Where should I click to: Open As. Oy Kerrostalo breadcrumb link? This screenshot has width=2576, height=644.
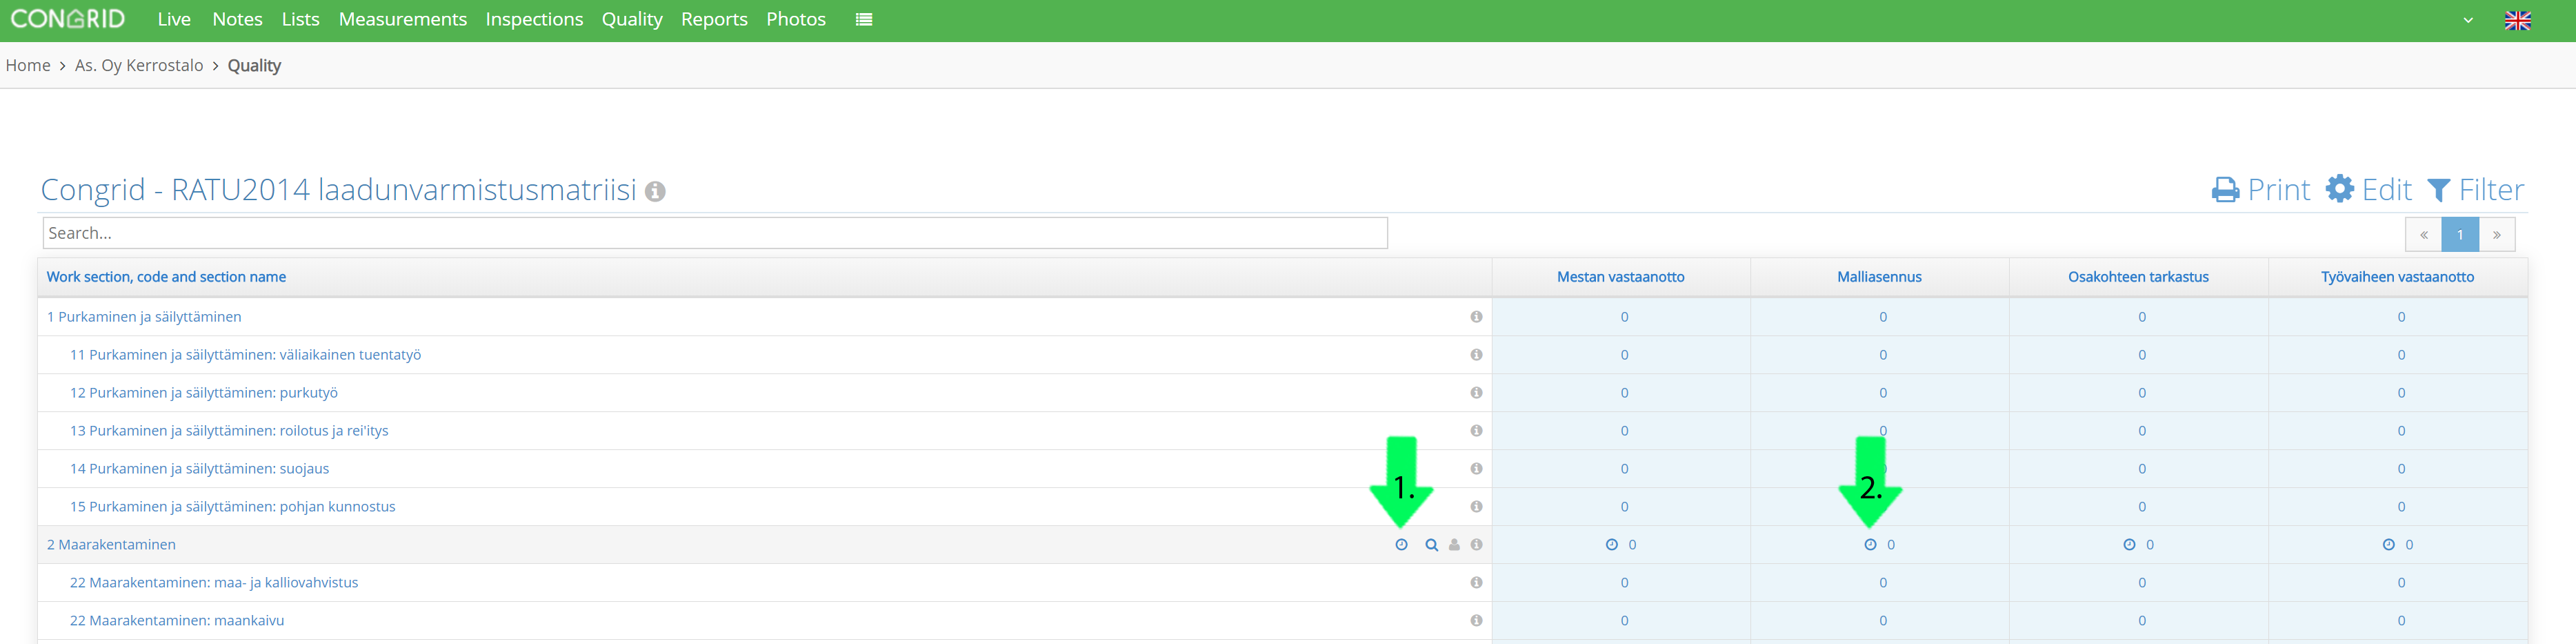139,65
